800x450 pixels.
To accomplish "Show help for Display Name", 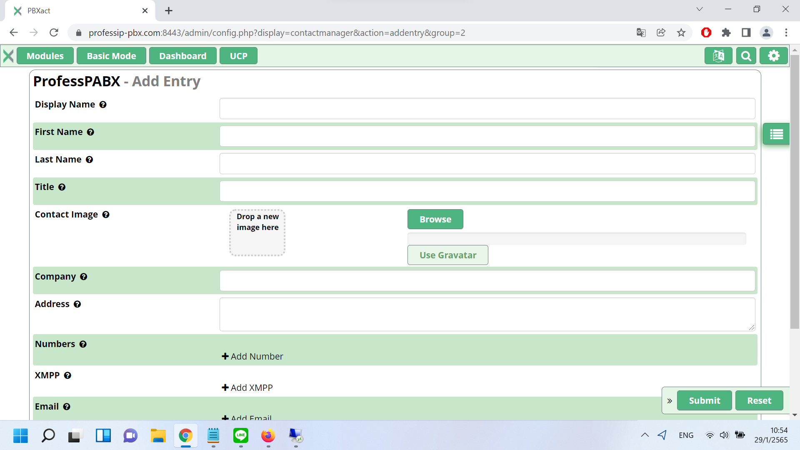I will tap(103, 105).
